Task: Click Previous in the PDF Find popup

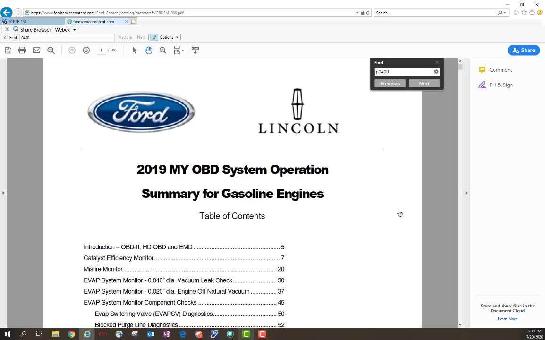Action: [x=390, y=84]
